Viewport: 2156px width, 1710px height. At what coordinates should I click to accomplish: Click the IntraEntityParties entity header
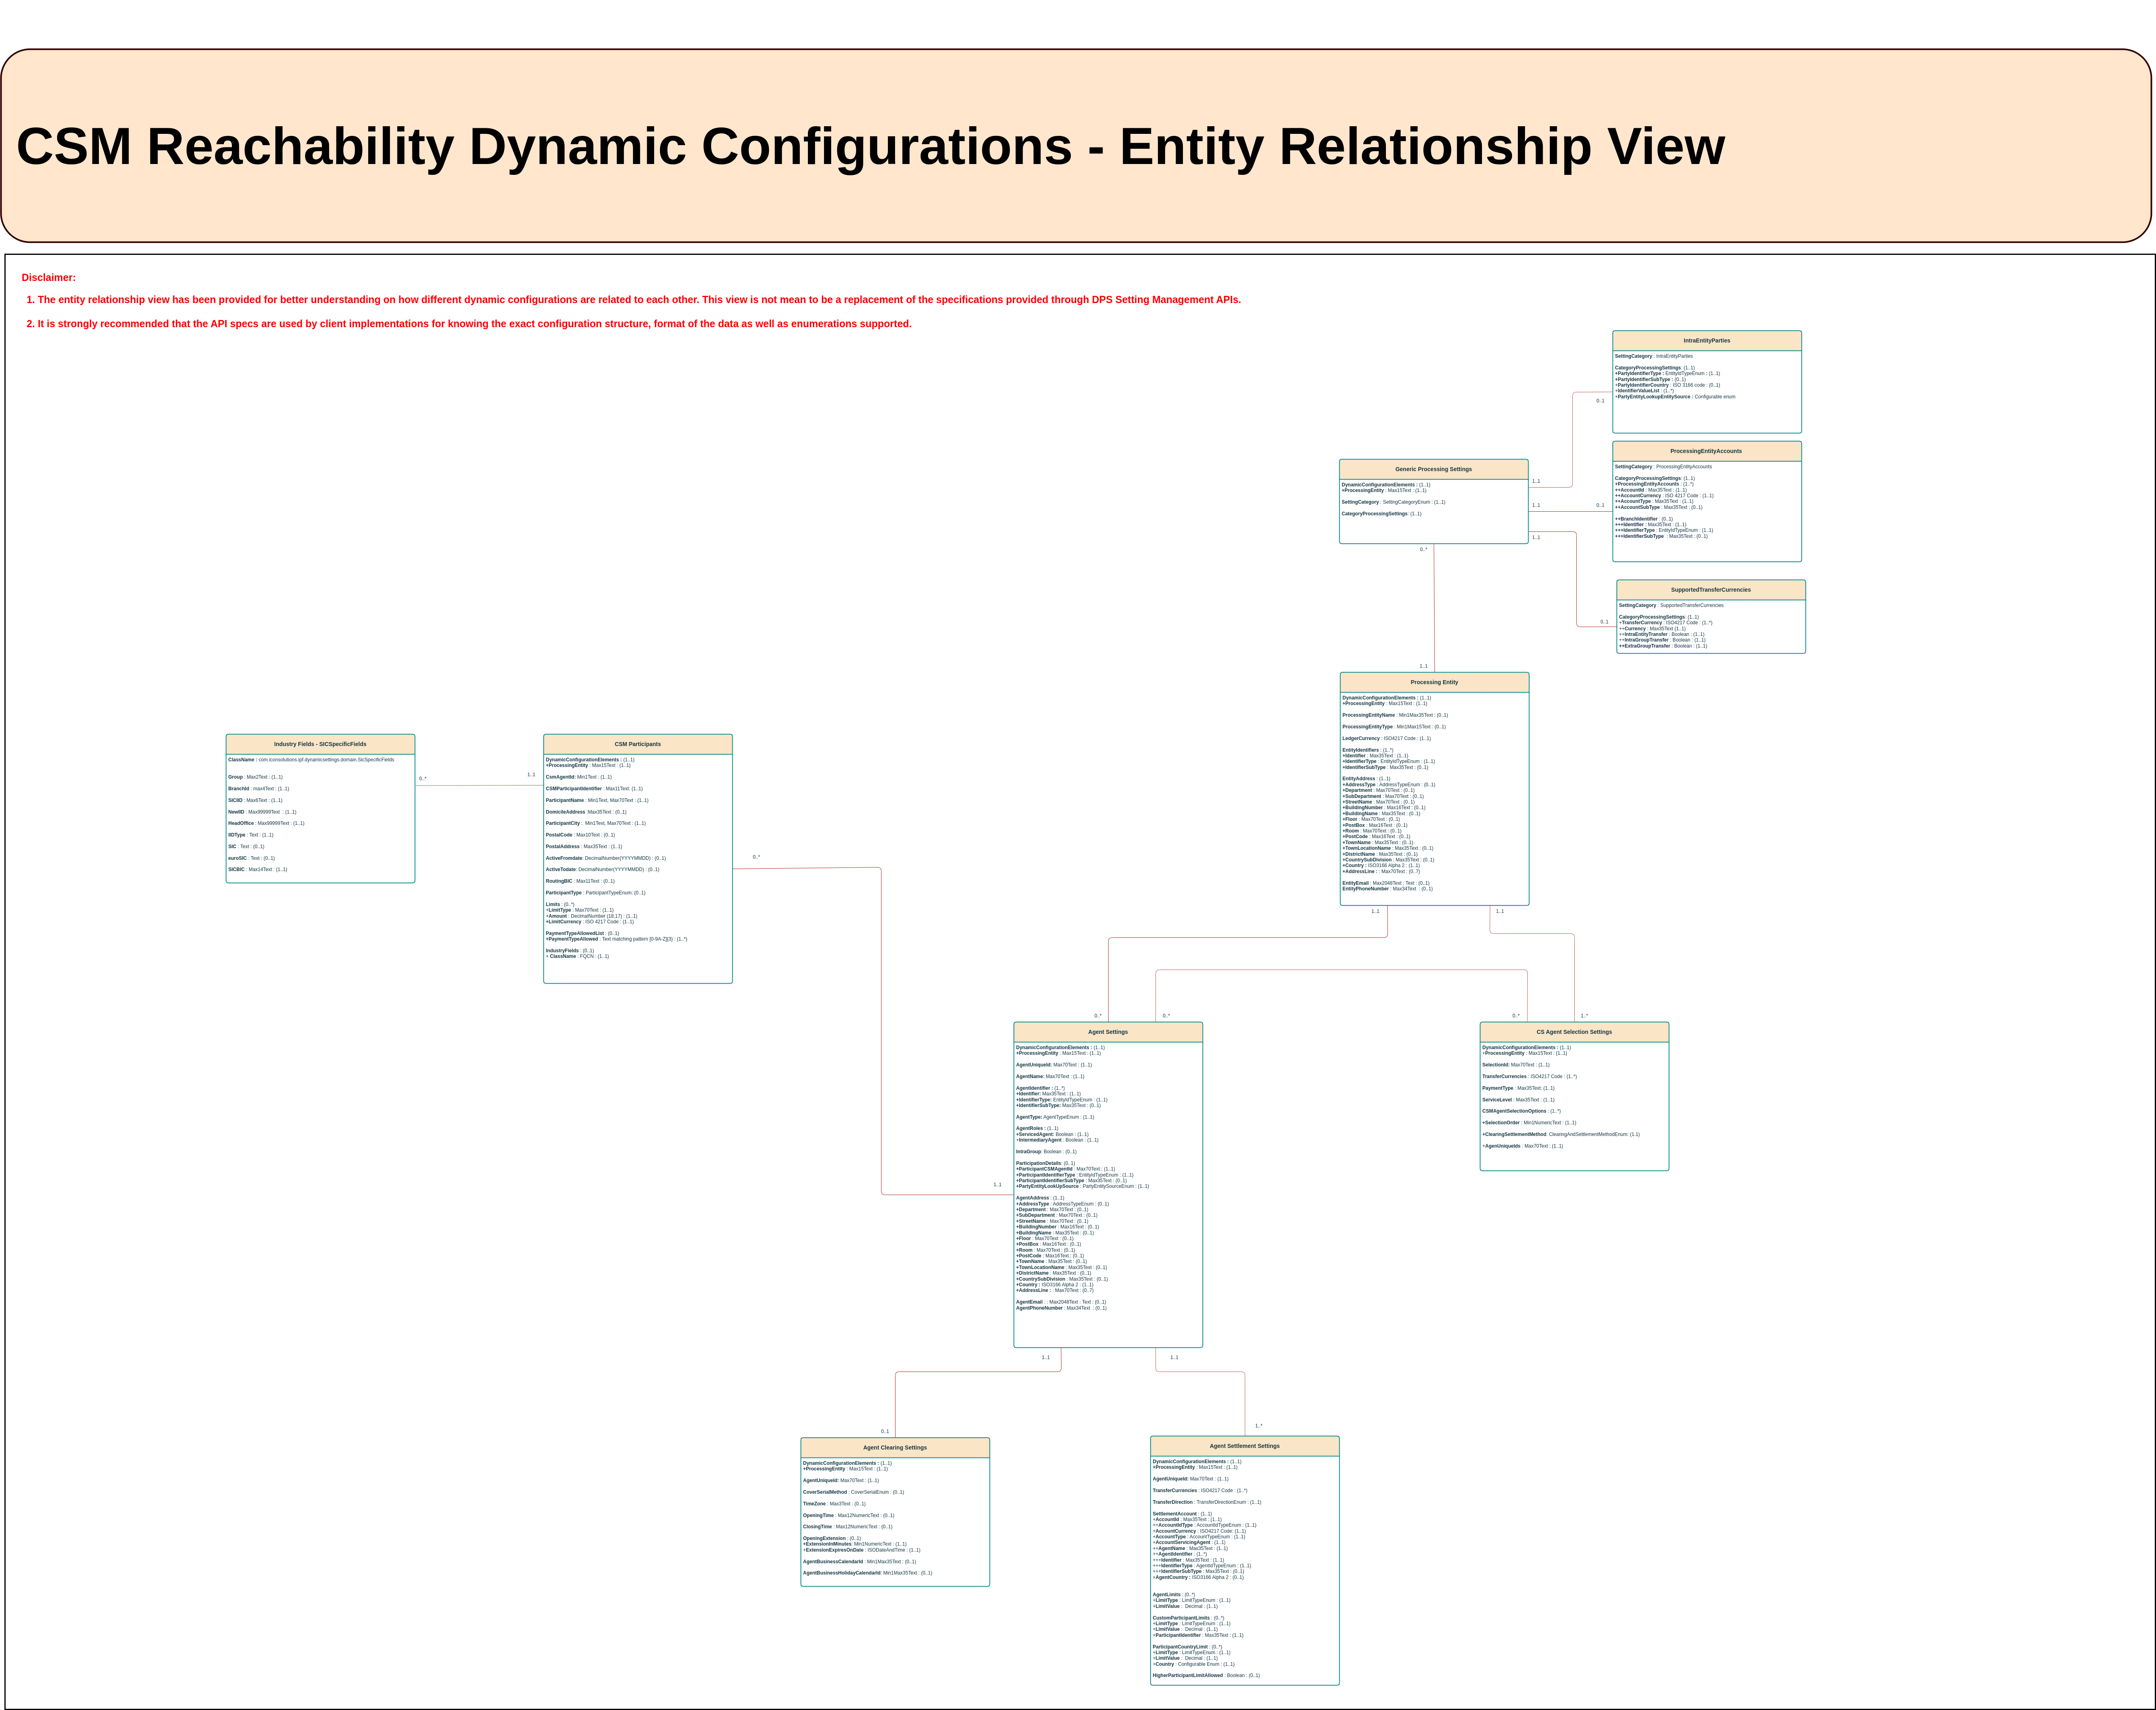coord(1707,340)
